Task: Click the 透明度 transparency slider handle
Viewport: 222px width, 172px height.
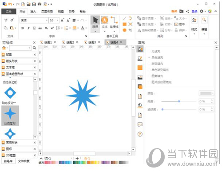Action: click(163, 109)
